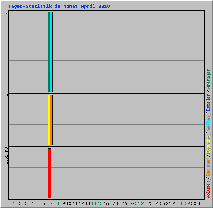Click the green Anfragen bar for day 7
This screenshot has height=208, width=213.
(49, 52)
